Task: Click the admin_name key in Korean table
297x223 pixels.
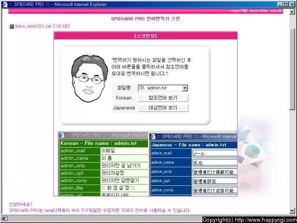Action: click(x=80, y=158)
